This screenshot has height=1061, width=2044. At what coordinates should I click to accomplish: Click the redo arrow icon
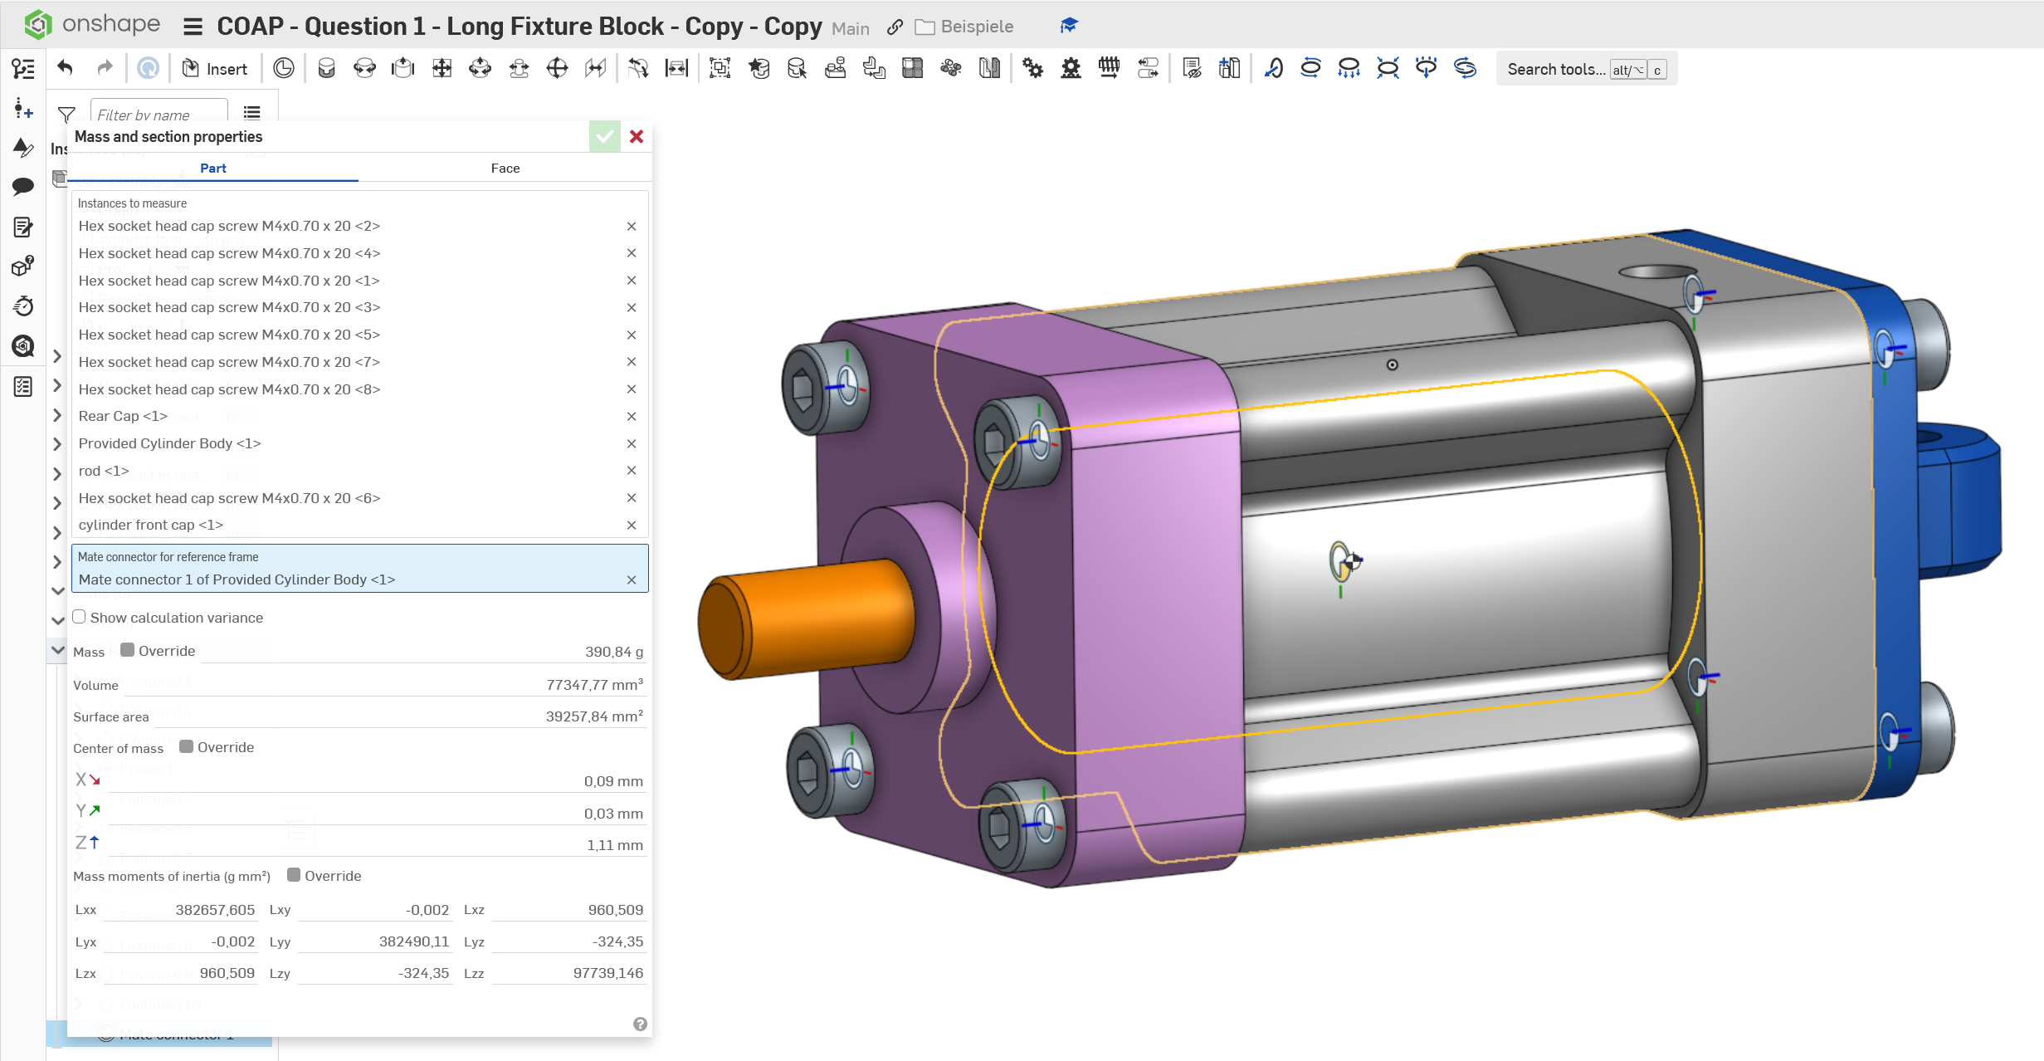pos(105,68)
